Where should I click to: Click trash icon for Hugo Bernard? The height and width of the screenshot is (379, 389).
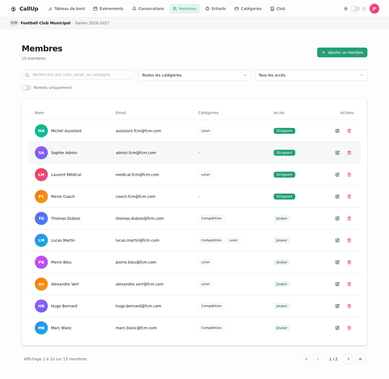(x=349, y=306)
